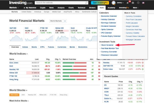154x103 pixels.
Task: Open the Economic Calendar link
Action: coord(109,16)
